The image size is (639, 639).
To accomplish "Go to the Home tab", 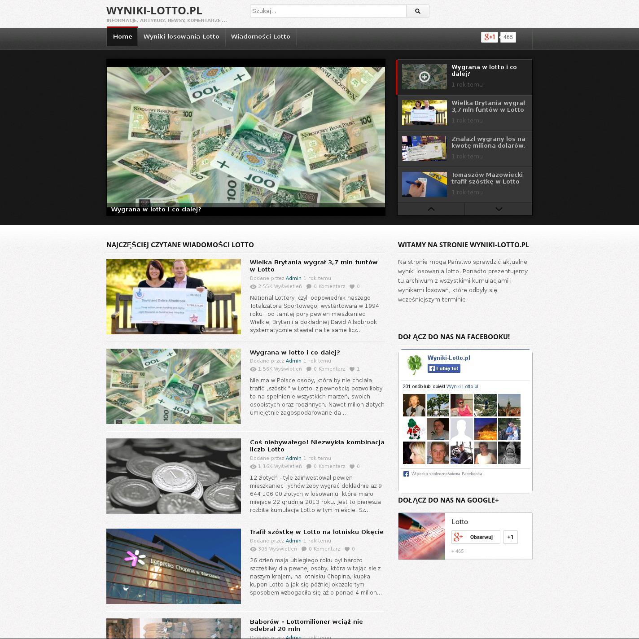I will click(123, 37).
